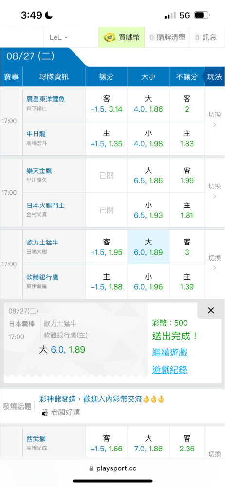Open 歐力士猛牛 team page
Screen dimensions: 225x487
click(42, 242)
